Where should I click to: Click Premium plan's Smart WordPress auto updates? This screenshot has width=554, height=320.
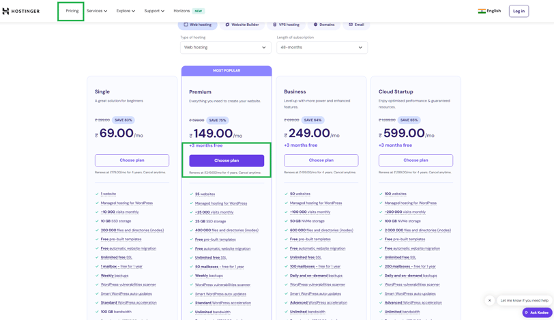[x=220, y=294]
